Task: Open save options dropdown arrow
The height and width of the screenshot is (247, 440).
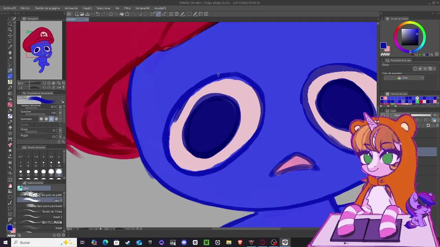Action: tap(91, 14)
